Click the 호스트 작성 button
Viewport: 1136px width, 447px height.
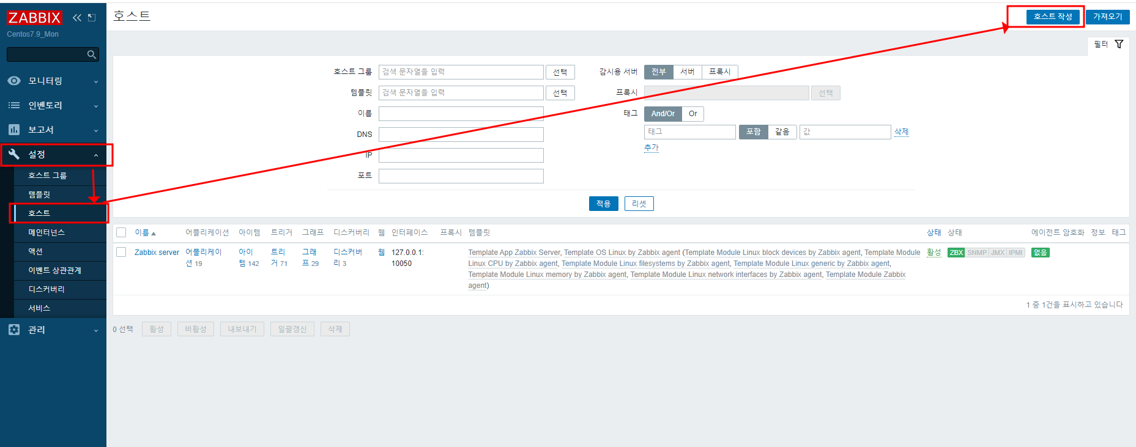[x=1053, y=17]
